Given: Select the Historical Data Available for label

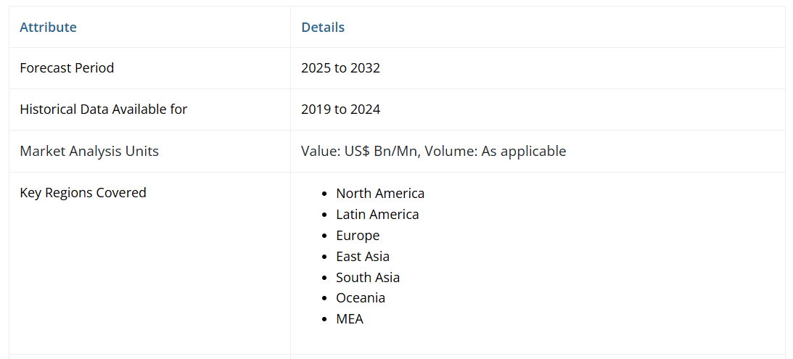Looking at the screenshot, I should tap(103, 110).
